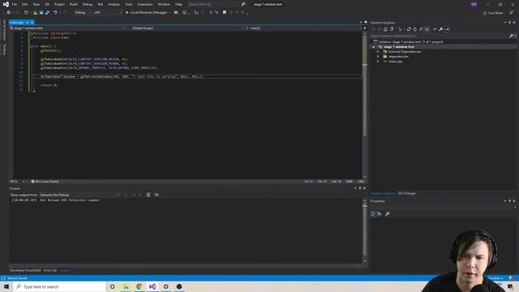Switch to the Git Changes tab
The height and width of the screenshot is (292, 519).
(407, 193)
